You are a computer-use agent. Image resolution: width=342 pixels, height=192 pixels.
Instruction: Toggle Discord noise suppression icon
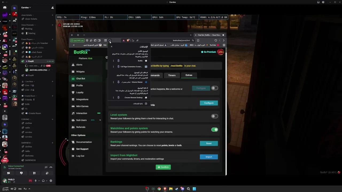tap(46, 167)
